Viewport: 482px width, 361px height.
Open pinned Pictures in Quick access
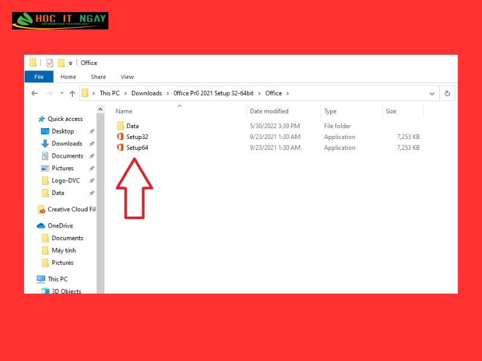(x=63, y=168)
